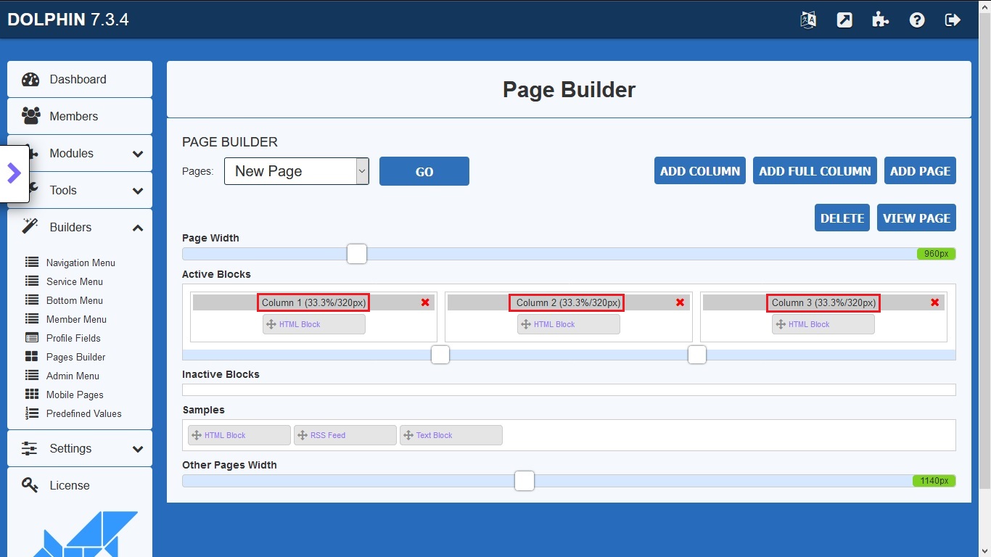Click the ADD COLUMN button
Image resolution: width=991 pixels, height=557 pixels.
click(x=699, y=171)
